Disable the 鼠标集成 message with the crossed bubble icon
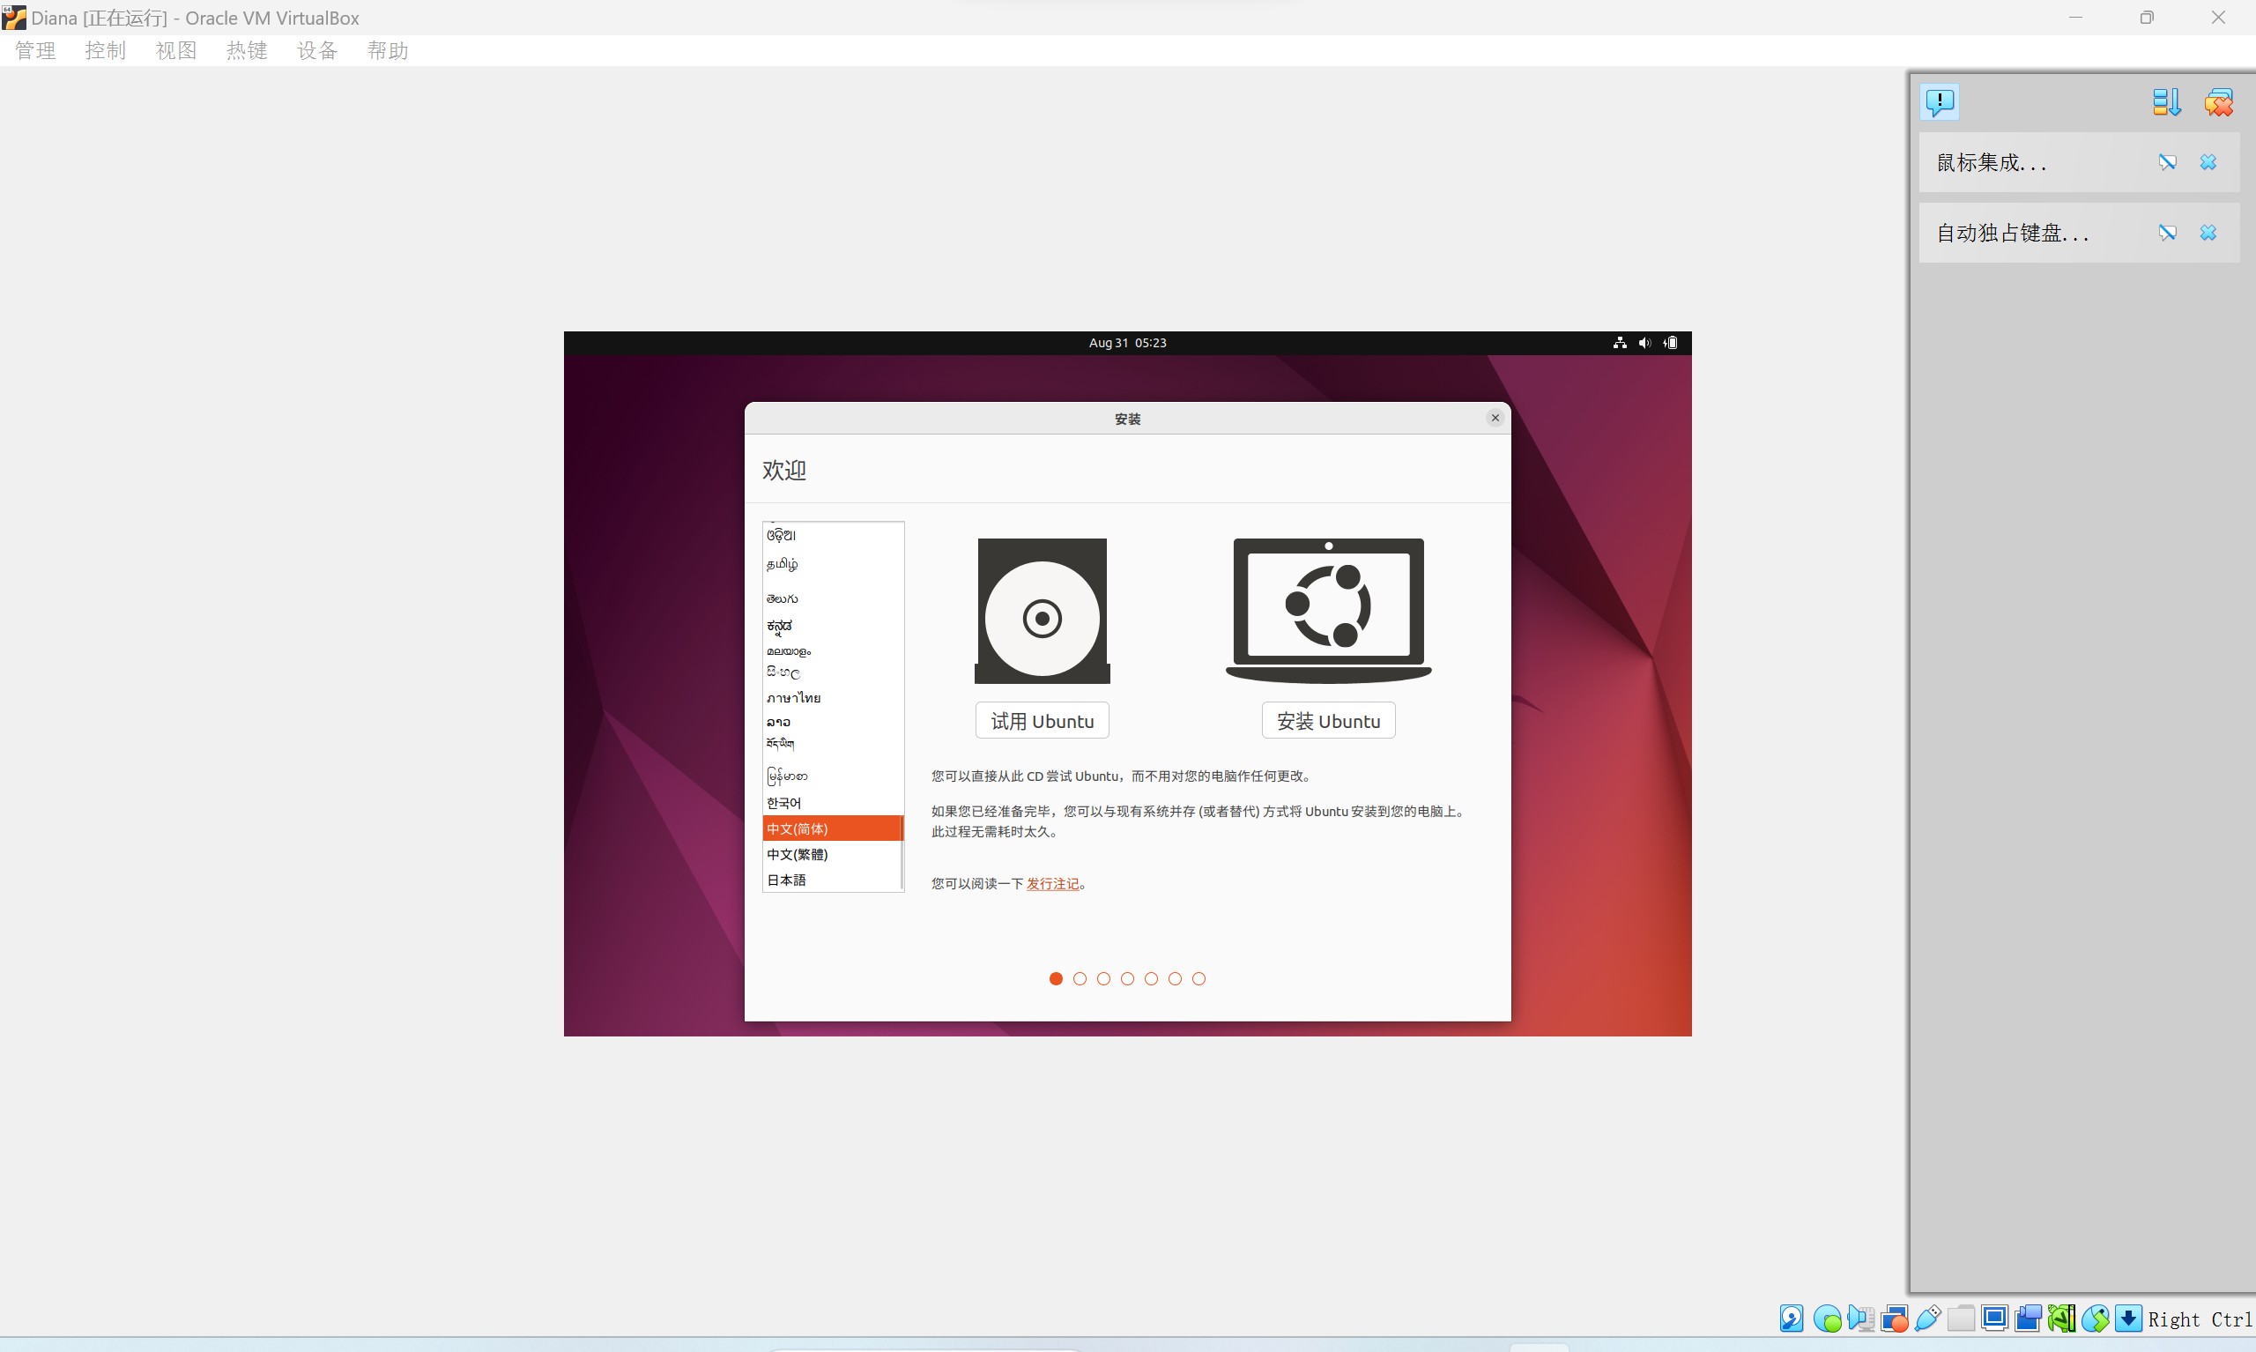Viewport: 2256px width, 1352px height. click(2167, 162)
